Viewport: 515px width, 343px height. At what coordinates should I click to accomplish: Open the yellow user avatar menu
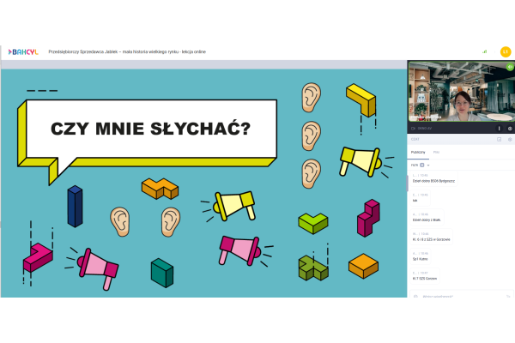coord(506,51)
